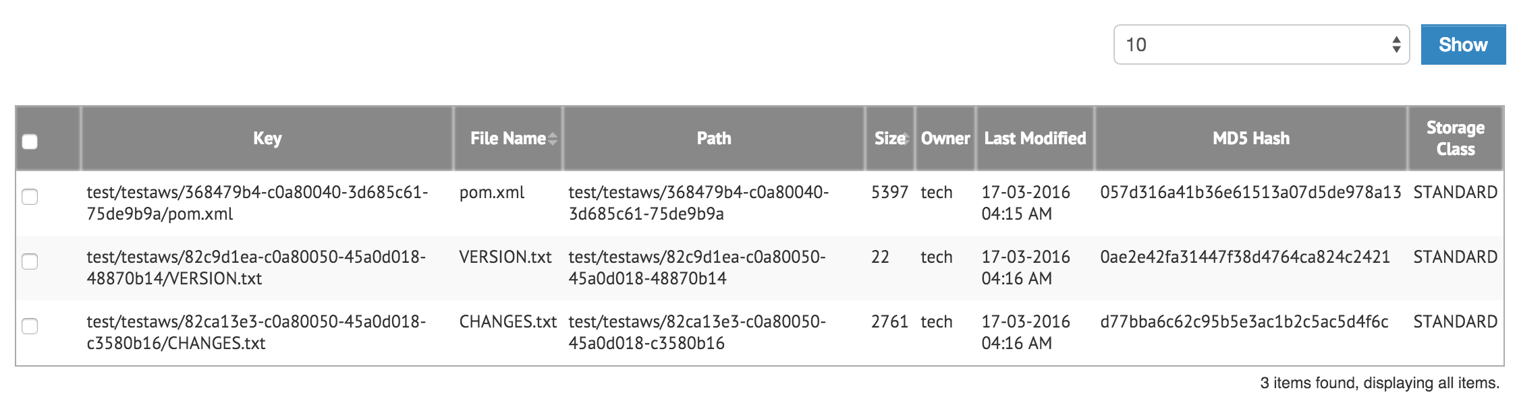
Task: Click the Owner column header
Action: pyautogui.click(x=945, y=138)
